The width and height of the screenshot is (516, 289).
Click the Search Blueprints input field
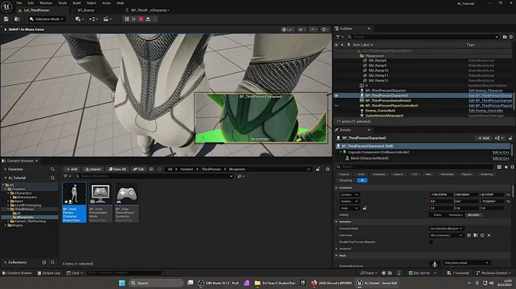pyautogui.click(x=154, y=177)
